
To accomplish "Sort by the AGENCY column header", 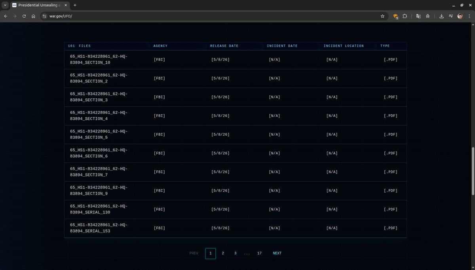I will tap(160, 46).
